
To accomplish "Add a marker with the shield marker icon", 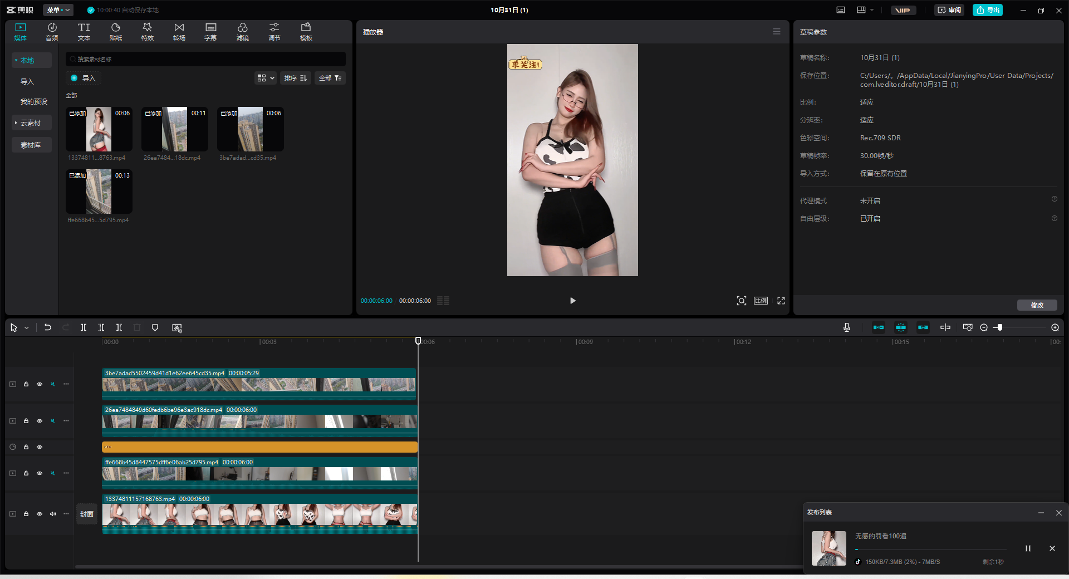I will pos(155,327).
